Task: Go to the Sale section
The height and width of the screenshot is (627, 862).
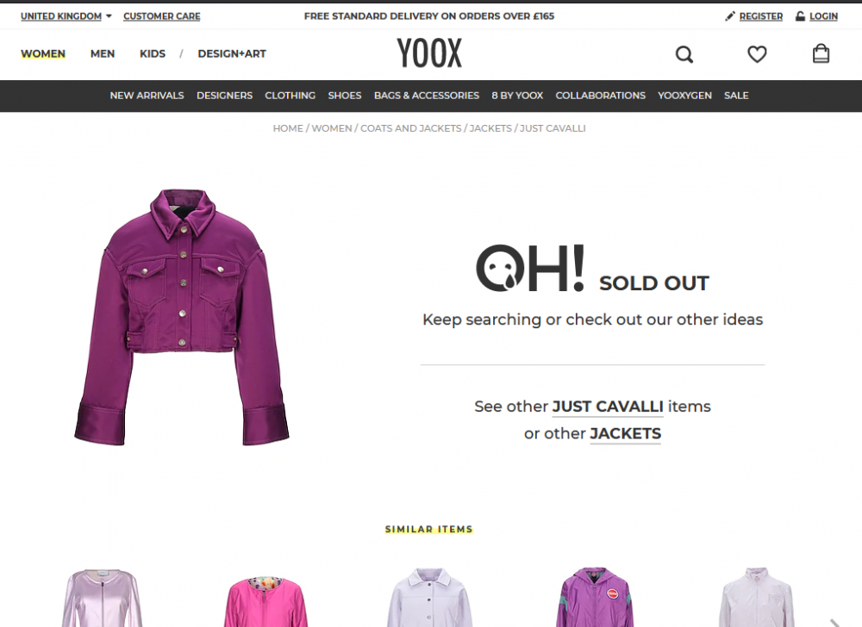Action: [x=736, y=96]
